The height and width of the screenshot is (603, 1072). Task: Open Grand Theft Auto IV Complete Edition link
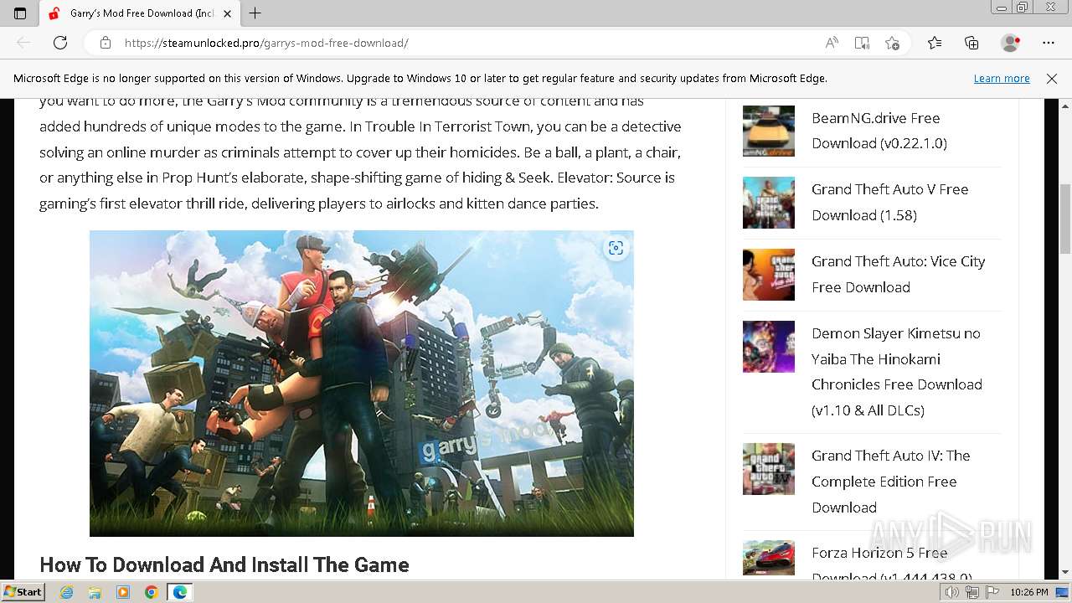click(891, 482)
